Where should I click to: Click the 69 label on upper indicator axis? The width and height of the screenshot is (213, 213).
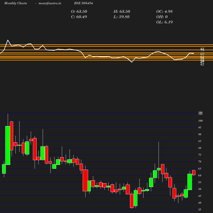(202, 54)
